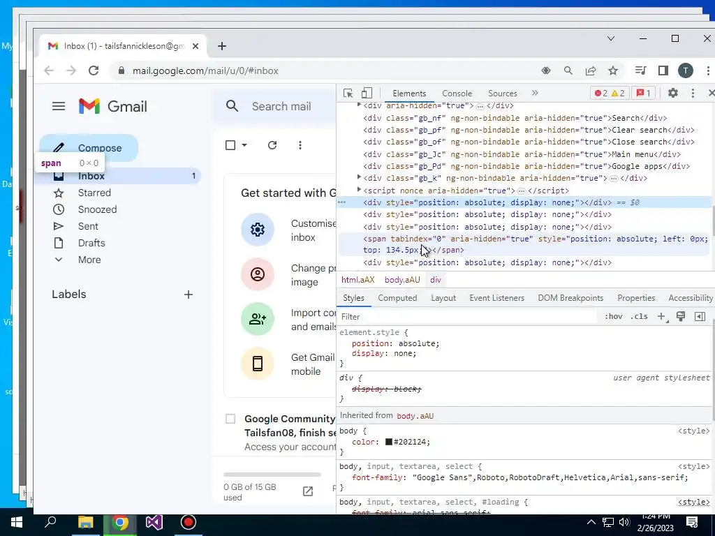Screen dimensions: 715x536
Task: Click the #202124 color swatch
Action: pos(389,442)
